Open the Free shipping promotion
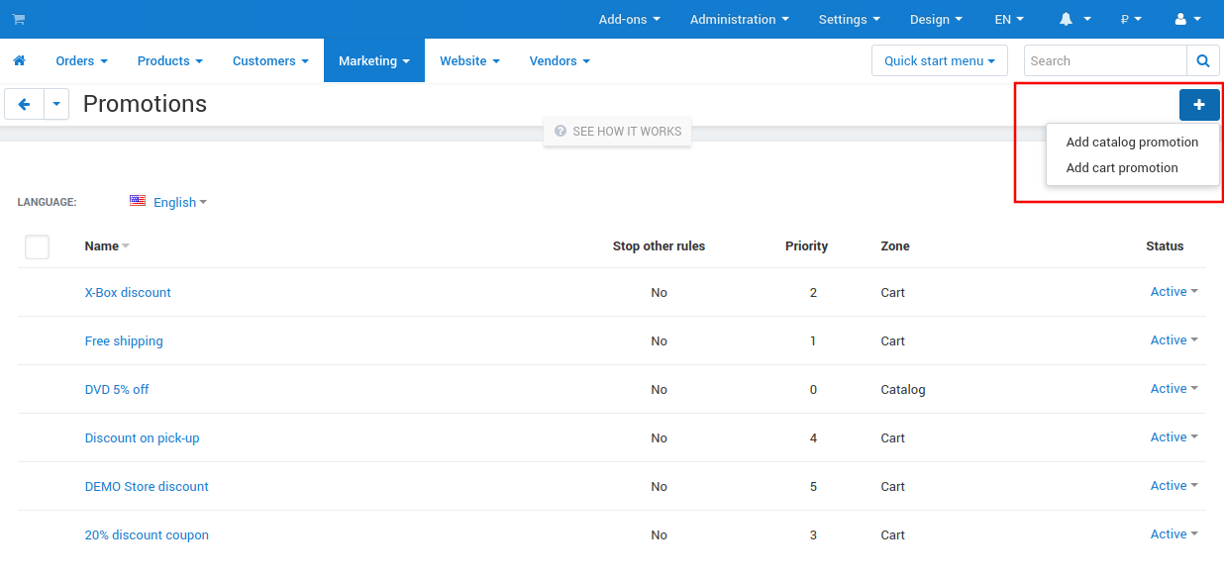The height and width of the screenshot is (580, 1224). pyautogui.click(x=124, y=341)
